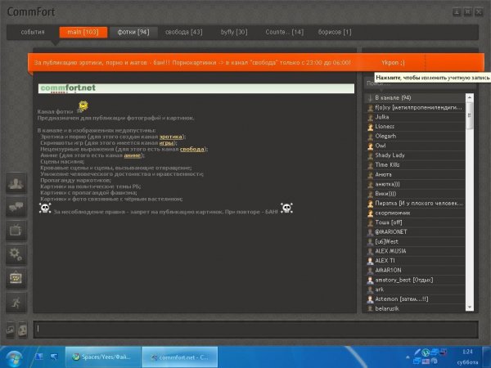The image size is (491, 368).
Task: Click the left skull icon in rules
Action: [45, 209]
